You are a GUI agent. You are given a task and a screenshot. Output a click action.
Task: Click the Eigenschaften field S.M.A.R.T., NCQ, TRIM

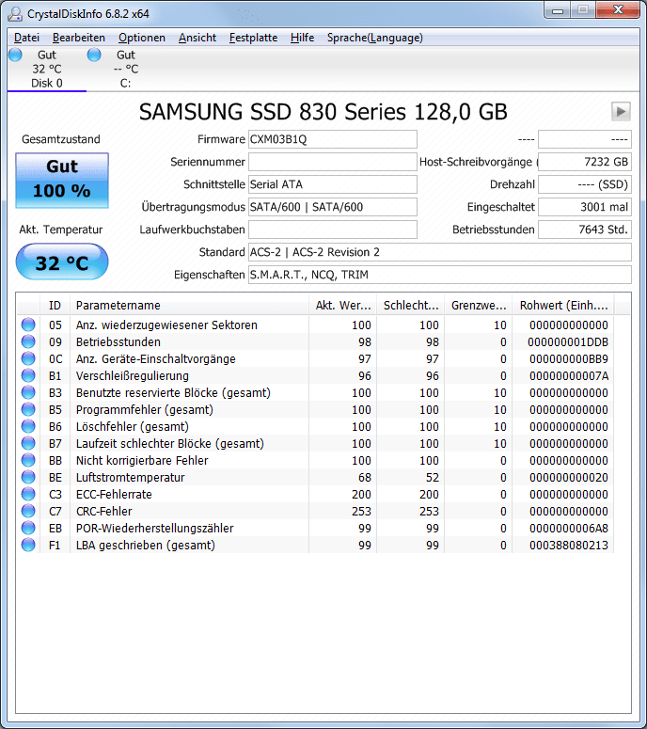[x=440, y=275]
